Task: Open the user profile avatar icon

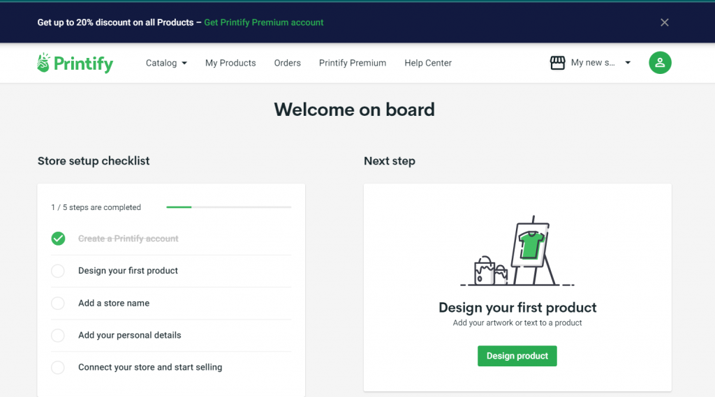Action: click(x=660, y=63)
